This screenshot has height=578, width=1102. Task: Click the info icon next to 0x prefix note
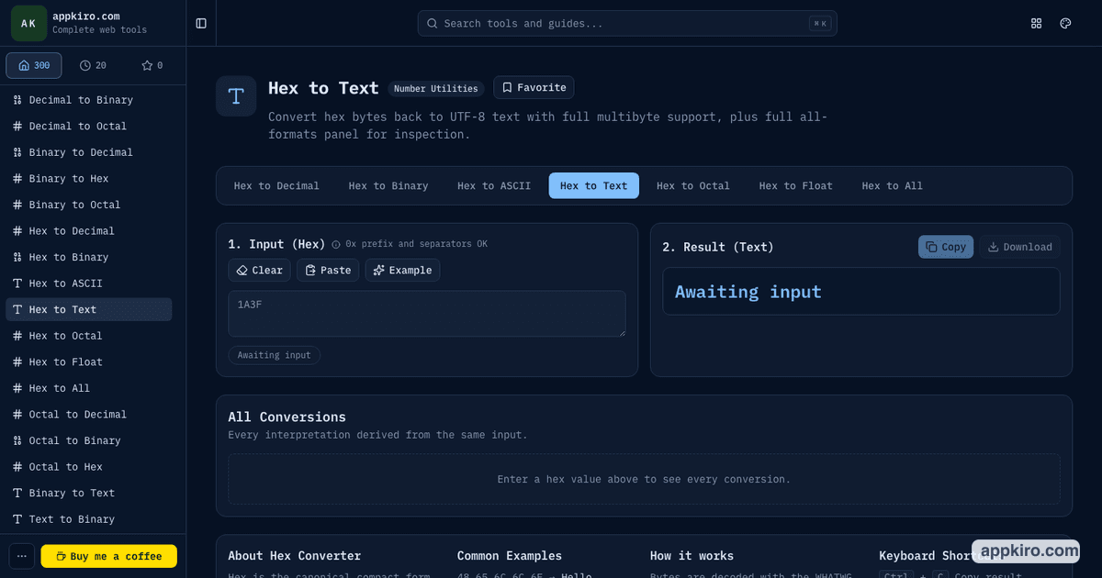coord(336,244)
